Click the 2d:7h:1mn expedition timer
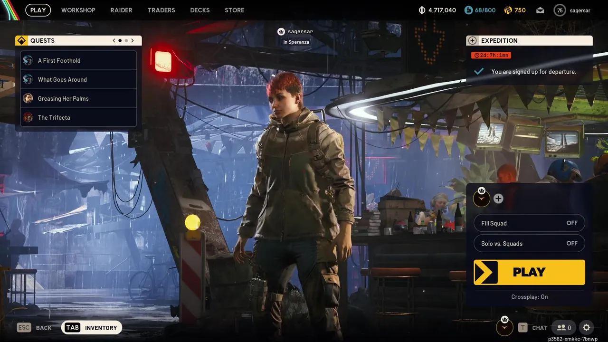This screenshot has width=608, height=342. coord(491,55)
